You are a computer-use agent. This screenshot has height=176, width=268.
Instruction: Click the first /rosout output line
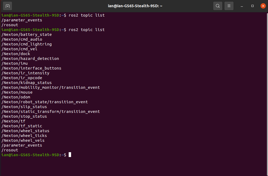coord(10,25)
